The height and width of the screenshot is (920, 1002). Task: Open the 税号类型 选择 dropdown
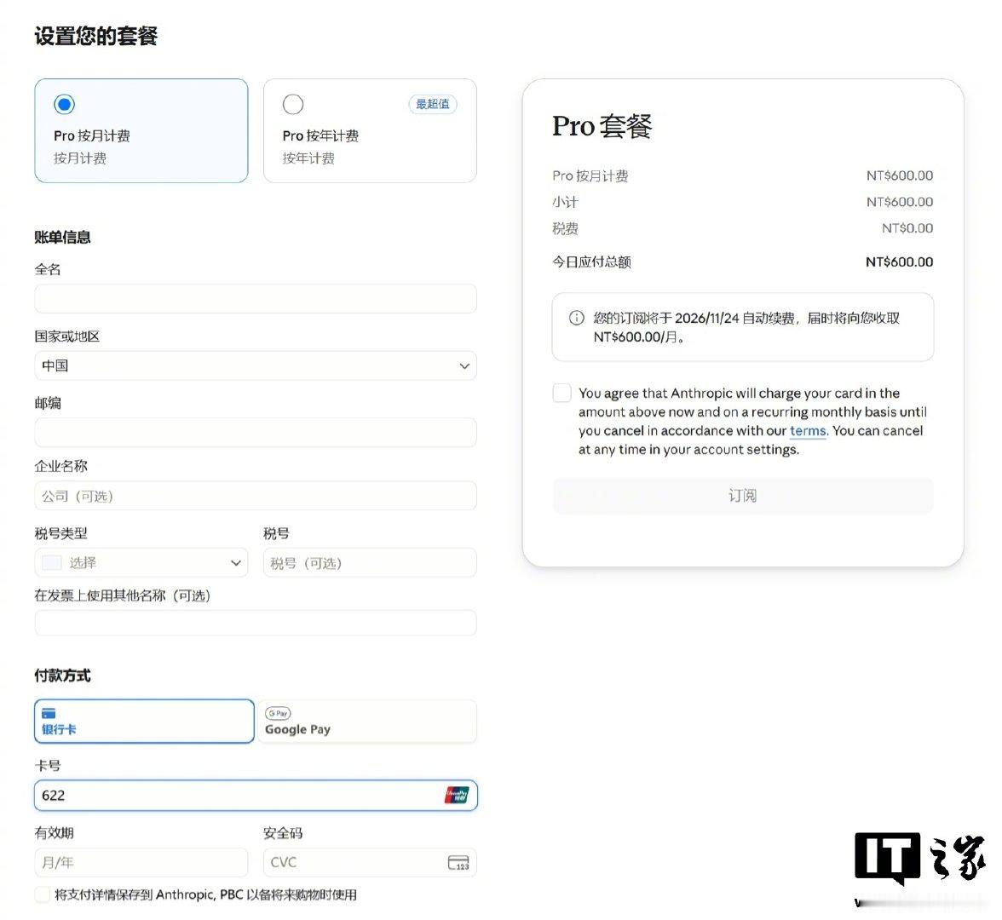pyautogui.click(x=141, y=563)
